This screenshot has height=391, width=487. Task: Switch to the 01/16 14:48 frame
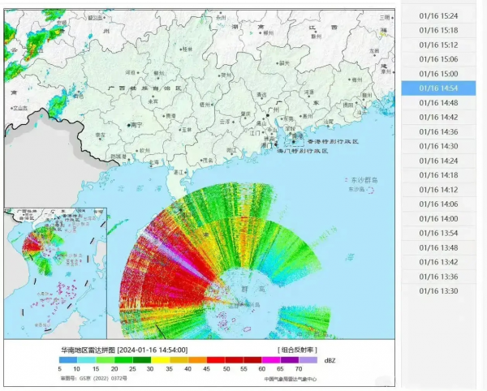point(438,103)
